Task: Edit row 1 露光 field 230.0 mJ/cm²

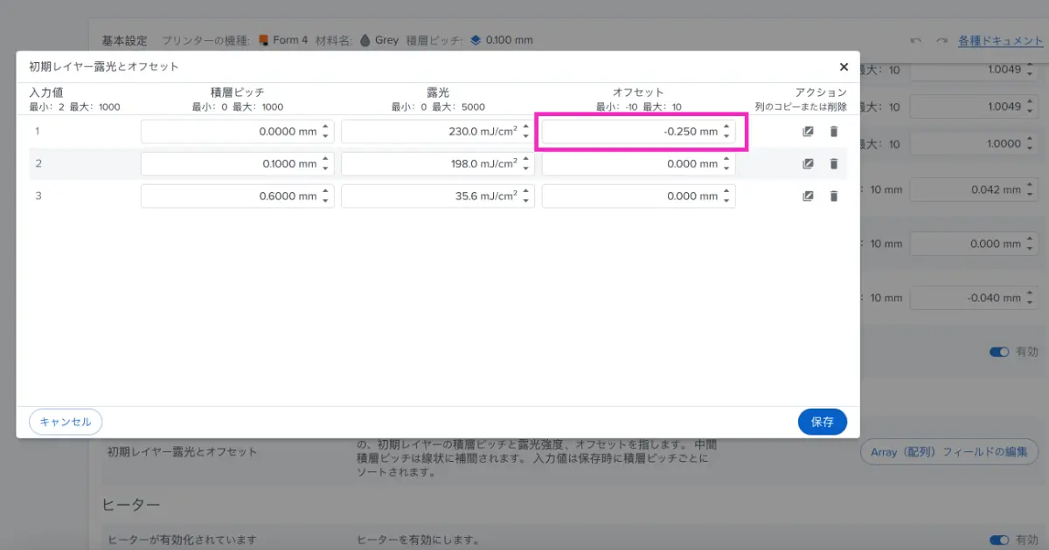Action: point(438,132)
